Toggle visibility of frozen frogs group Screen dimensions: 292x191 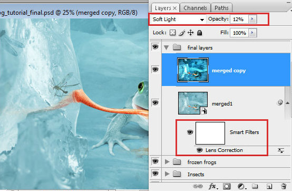tap(155, 161)
